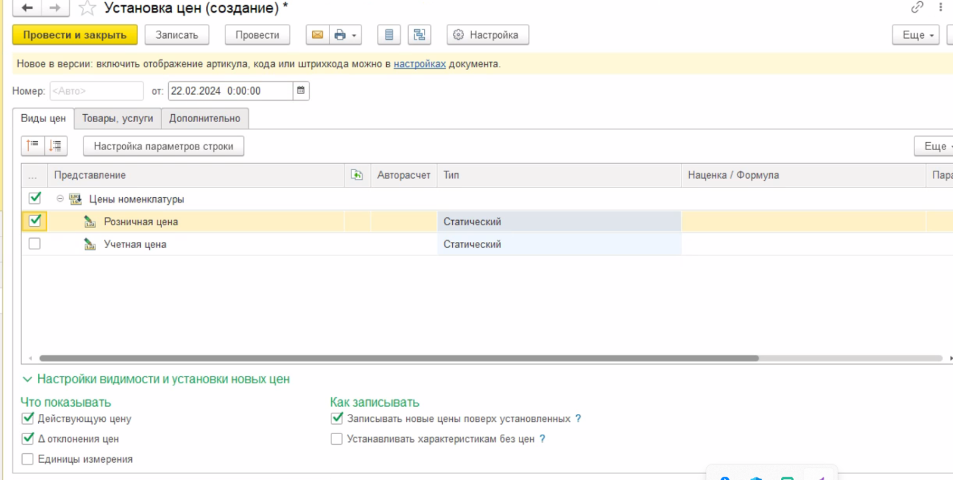
Task: Open the Дополнительно tab
Action: point(204,118)
